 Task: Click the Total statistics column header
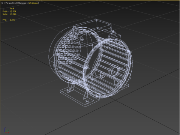pos(12,9)
